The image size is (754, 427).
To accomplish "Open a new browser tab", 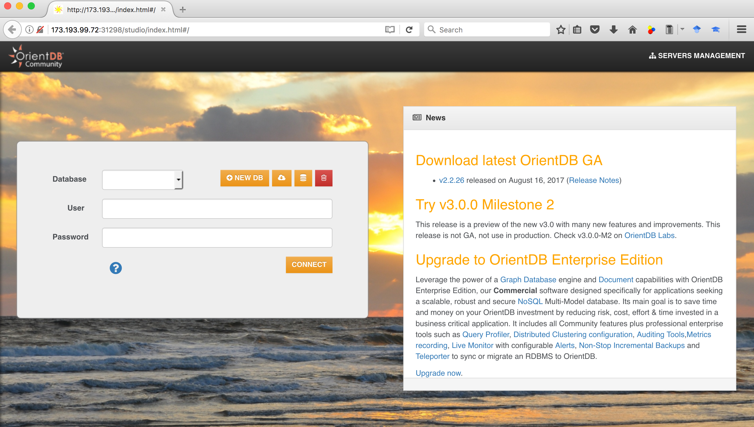I will point(183,9).
